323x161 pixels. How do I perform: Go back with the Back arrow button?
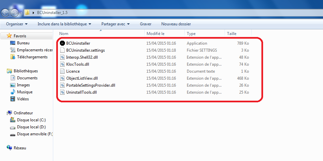[x=5, y=13]
